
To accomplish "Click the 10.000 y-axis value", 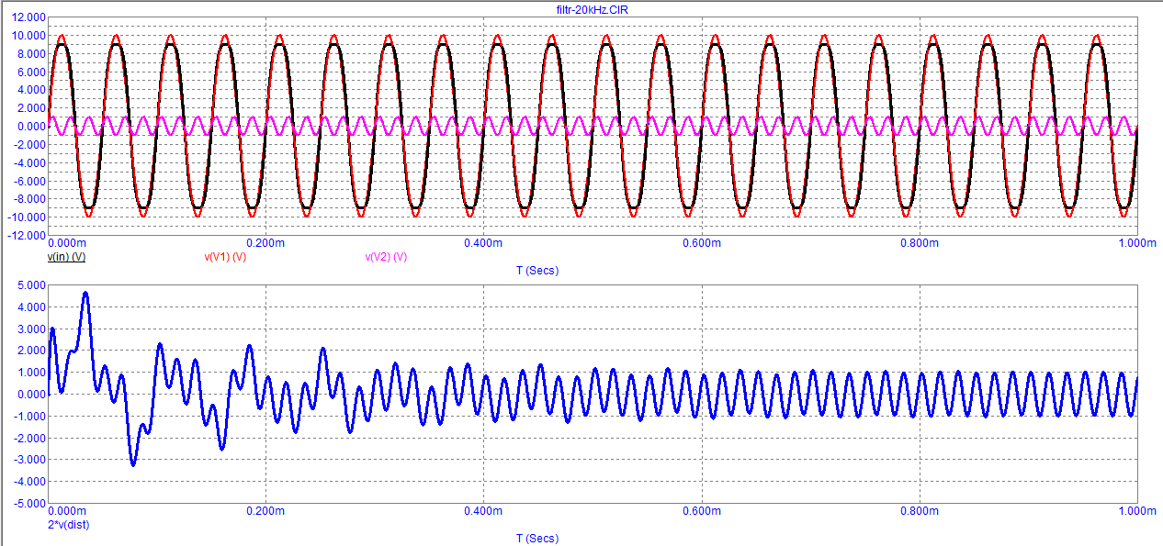I will tap(28, 36).
